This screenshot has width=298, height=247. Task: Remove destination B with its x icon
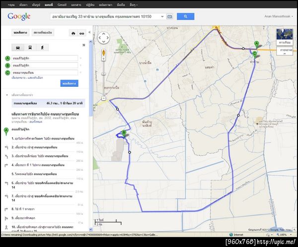coord(81,65)
